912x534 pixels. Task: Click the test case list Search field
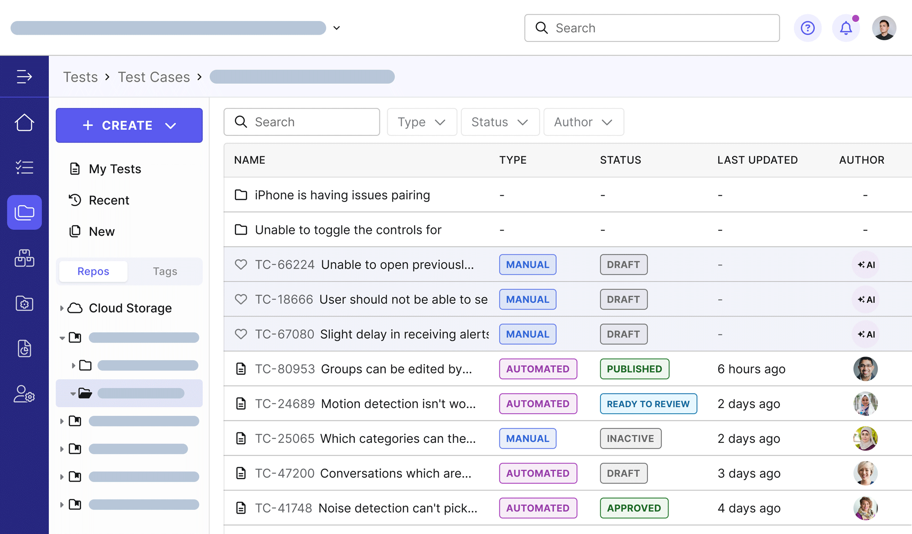[x=302, y=122]
